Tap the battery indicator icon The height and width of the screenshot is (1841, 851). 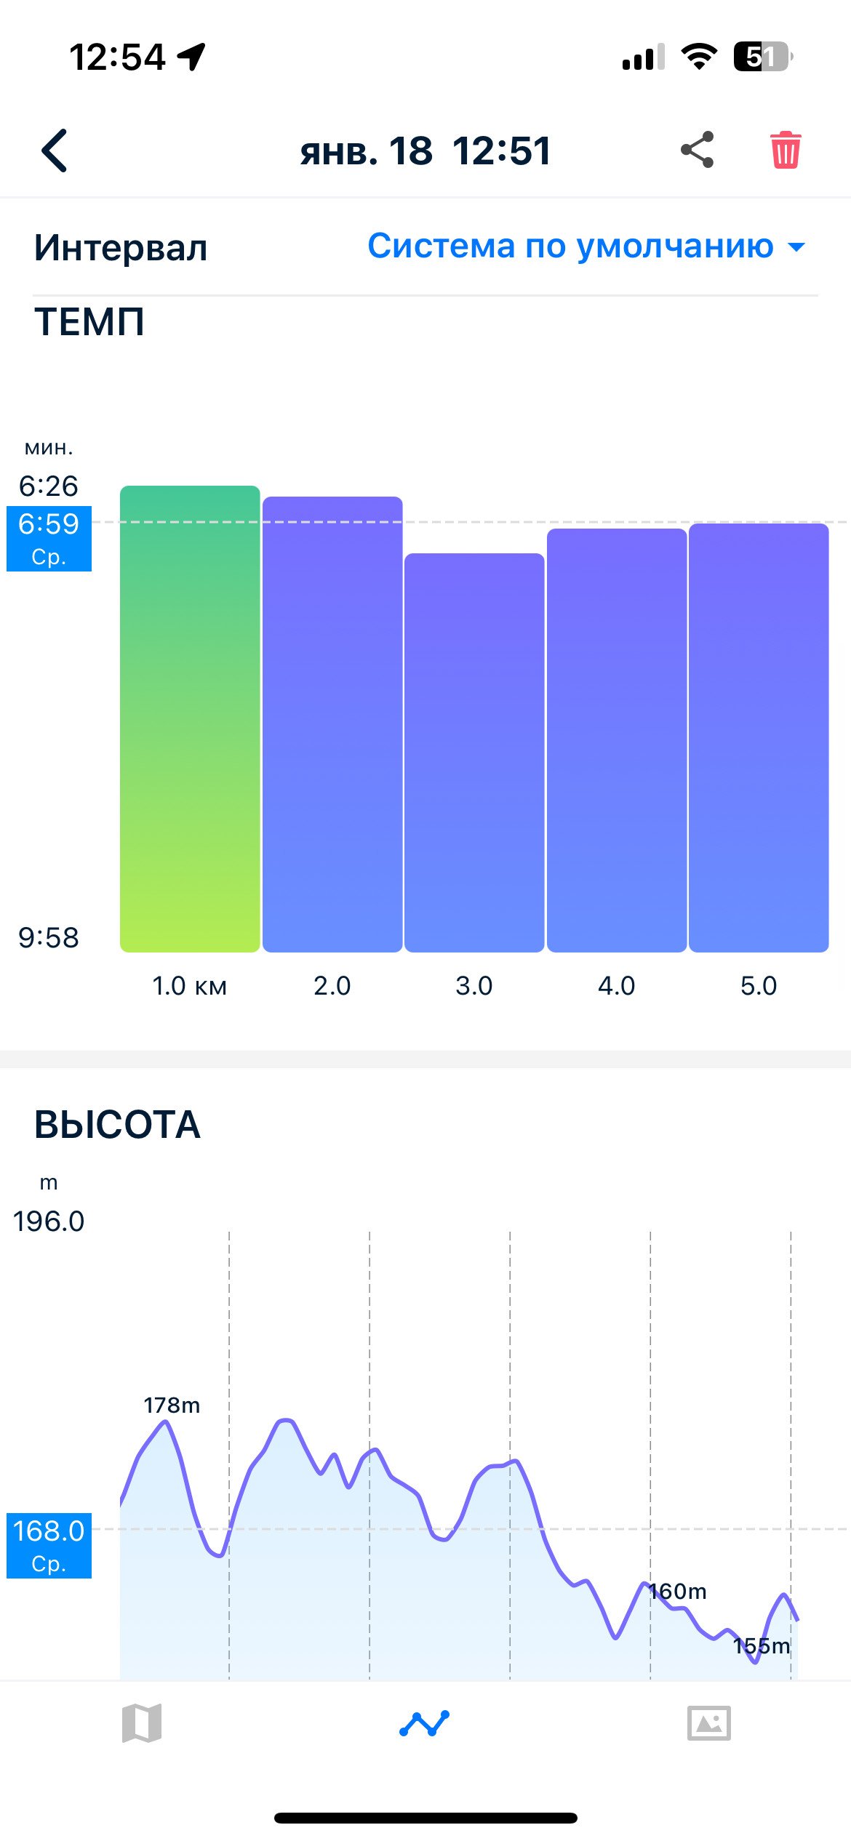[x=762, y=57]
